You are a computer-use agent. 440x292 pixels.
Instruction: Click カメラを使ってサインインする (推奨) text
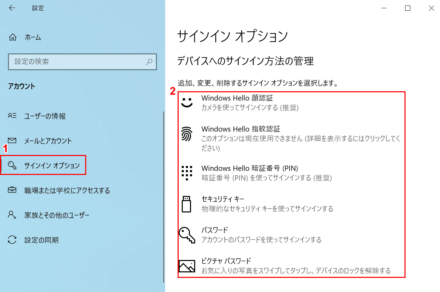[250, 107]
